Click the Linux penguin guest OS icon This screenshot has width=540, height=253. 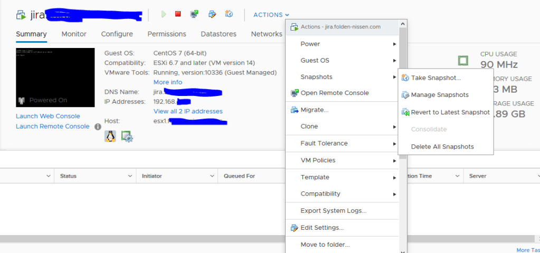click(110, 137)
